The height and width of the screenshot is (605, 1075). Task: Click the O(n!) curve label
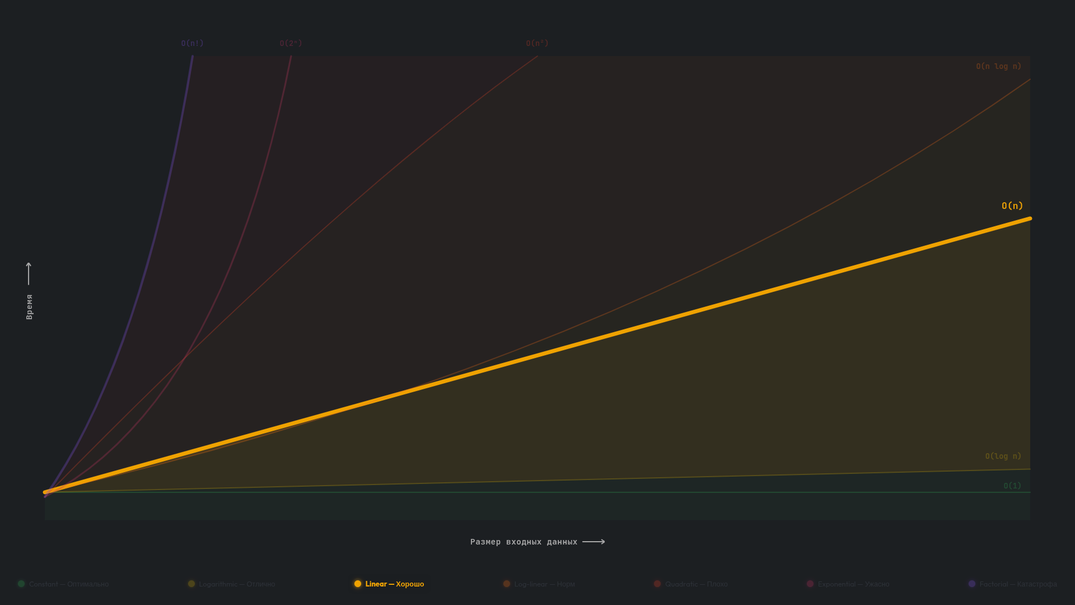point(192,43)
